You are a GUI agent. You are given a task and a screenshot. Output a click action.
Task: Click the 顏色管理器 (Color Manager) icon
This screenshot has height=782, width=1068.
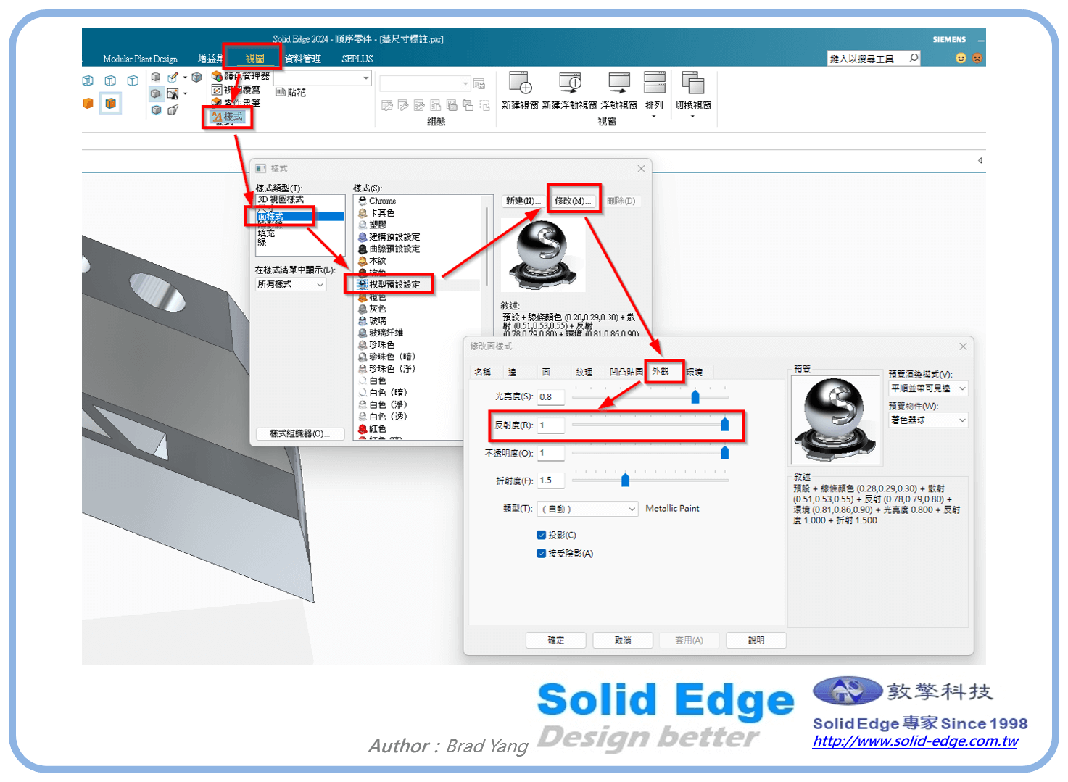pyautogui.click(x=217, y=76)
